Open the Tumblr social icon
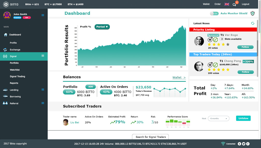The width and height of the screenshot is (261, 148). 239,144
